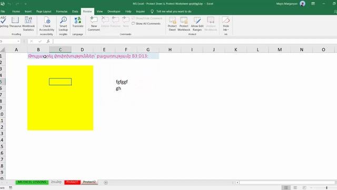This screenshot has width=337, height=190.
Task: Go to the Next comment
Action: (126, 22)
